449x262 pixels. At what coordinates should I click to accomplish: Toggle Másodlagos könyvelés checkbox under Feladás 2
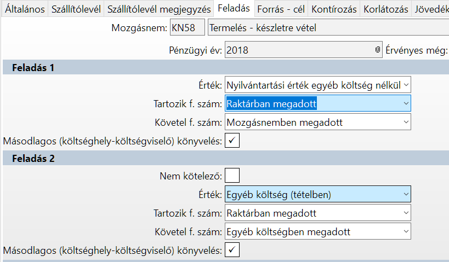pos(232,250)
